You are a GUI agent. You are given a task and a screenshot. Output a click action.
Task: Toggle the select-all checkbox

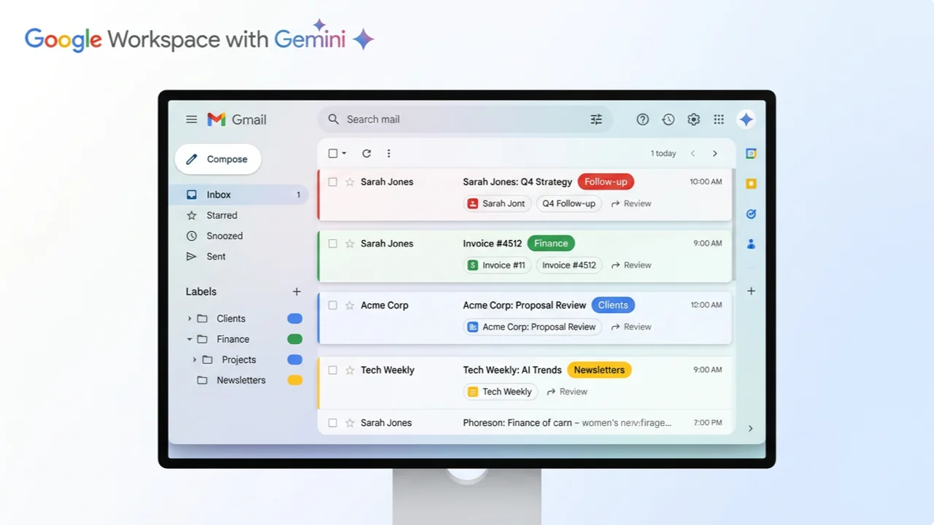coord(333,154)
